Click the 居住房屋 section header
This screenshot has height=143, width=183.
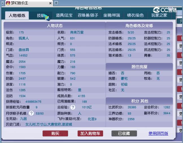(139, 67)
